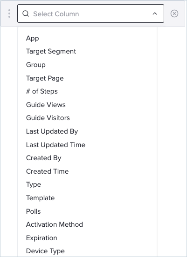Collapse the Select Column dropdown chevron
This screenshot has width=187, height=257.
tap(155, 14)
